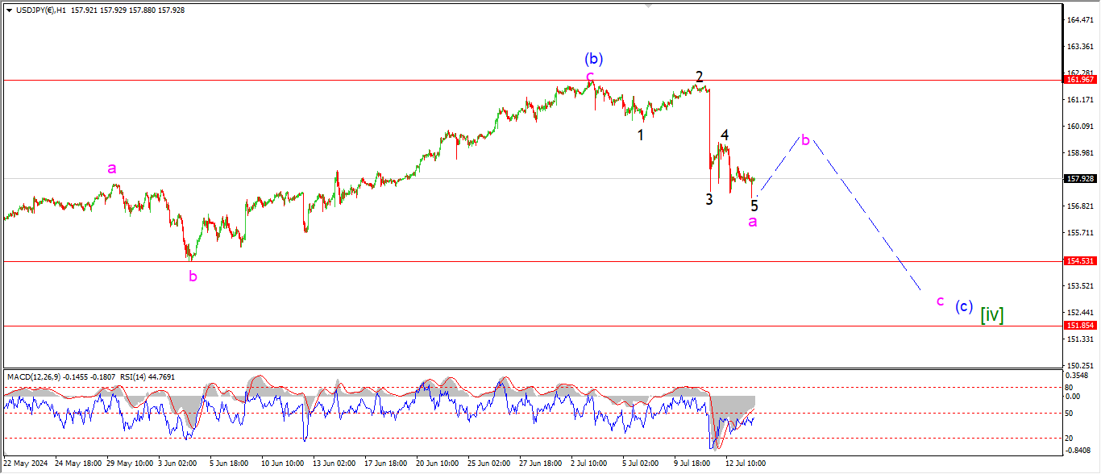Select the 151.854 red price tag

[1079, 326]
